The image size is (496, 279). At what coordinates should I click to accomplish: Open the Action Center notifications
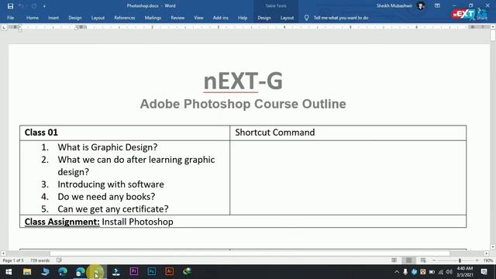[484, 272]
